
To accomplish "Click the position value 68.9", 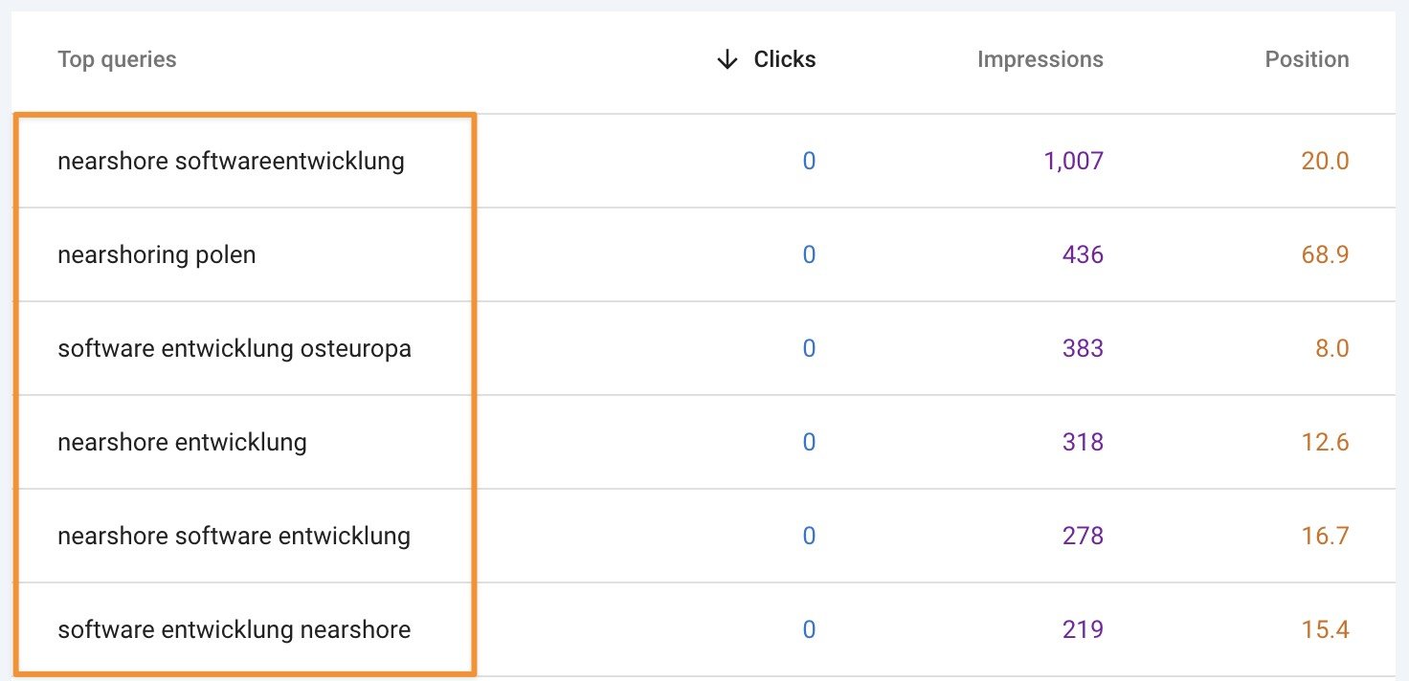I will 1325,255.
